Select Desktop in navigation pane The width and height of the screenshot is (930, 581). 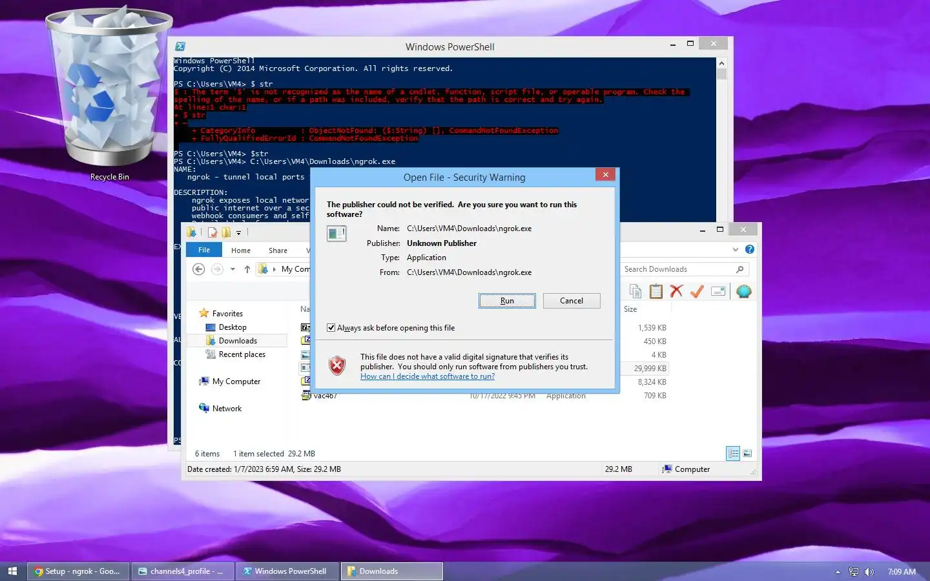click(232, 327)
